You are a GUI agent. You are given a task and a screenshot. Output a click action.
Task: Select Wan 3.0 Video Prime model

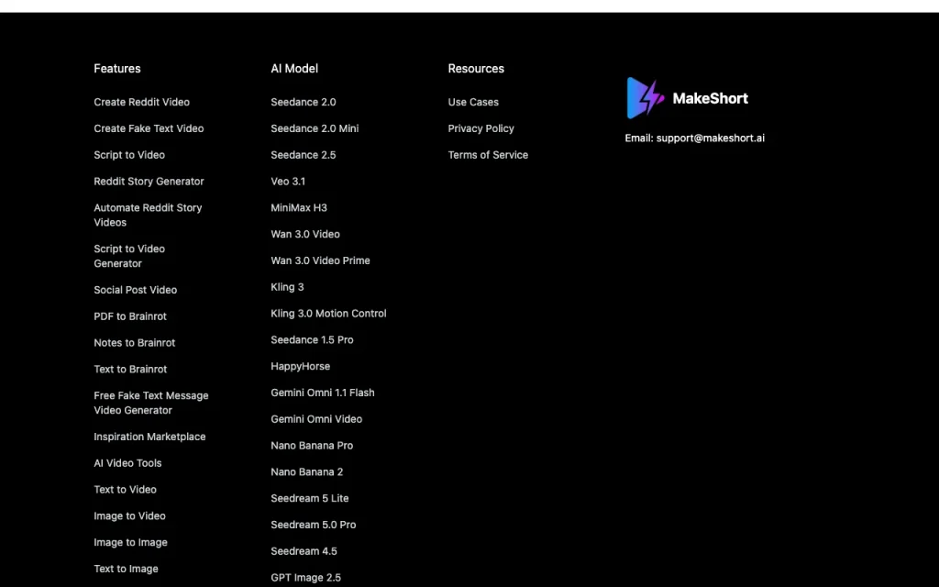[320, 260]
